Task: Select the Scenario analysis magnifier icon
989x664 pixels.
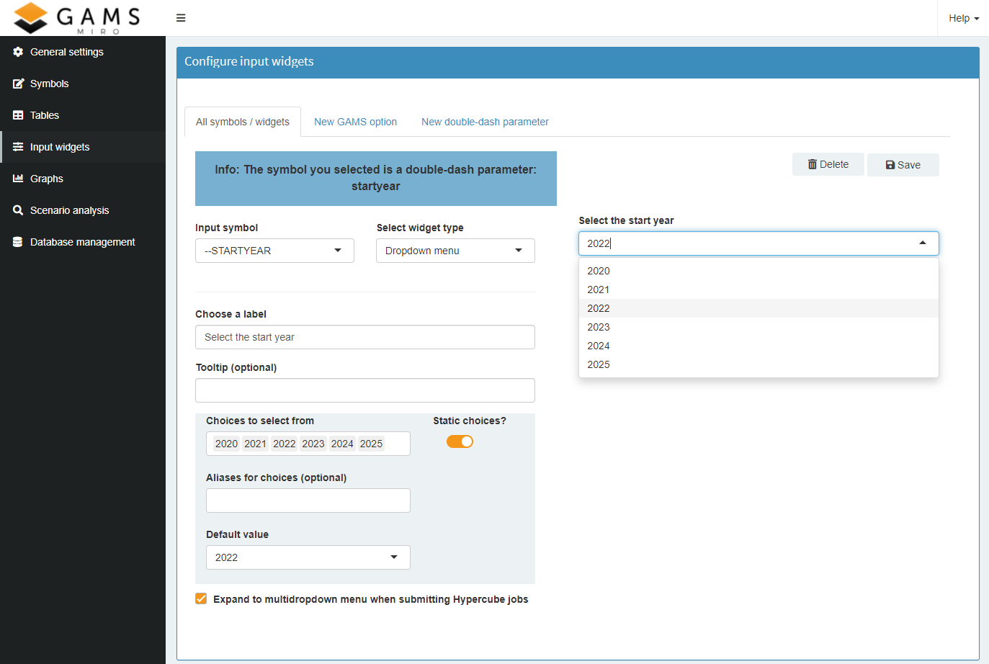Action: (x=17, y=210)
